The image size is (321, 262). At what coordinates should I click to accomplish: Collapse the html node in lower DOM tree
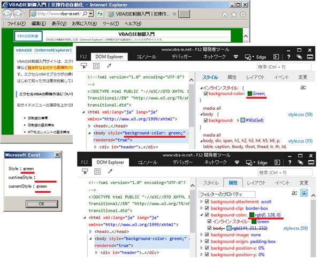tap(85, 218)
